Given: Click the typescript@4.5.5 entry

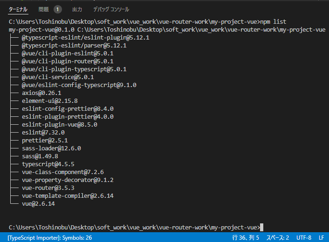Looking at the screenshot, I should tap(48, 164).
